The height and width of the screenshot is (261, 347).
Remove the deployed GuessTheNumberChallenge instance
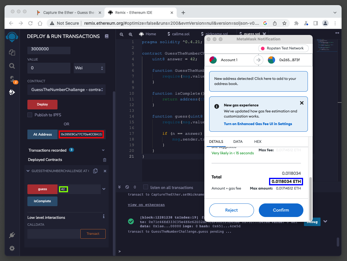tap(105, 171)
